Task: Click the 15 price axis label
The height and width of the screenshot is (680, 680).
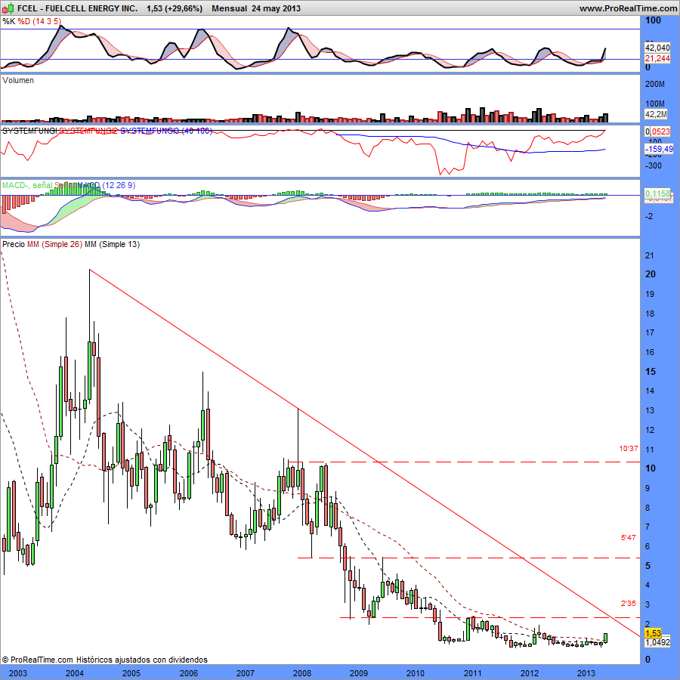Action: pos(651,372)
